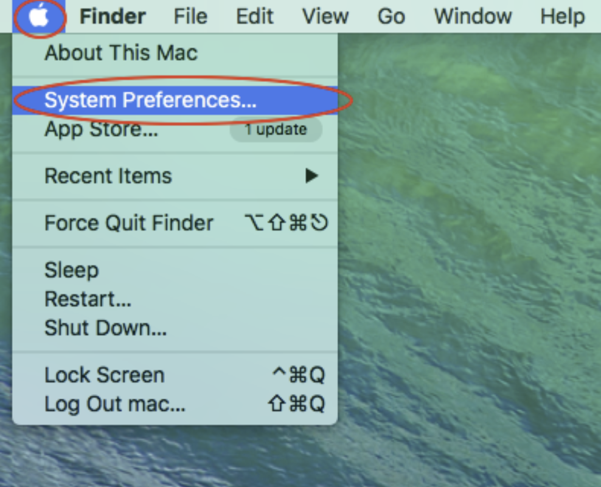Choose System Preferences… entry
Image resolution: width=601 pixels, height=487 pixels.
[x=175, y=100]
